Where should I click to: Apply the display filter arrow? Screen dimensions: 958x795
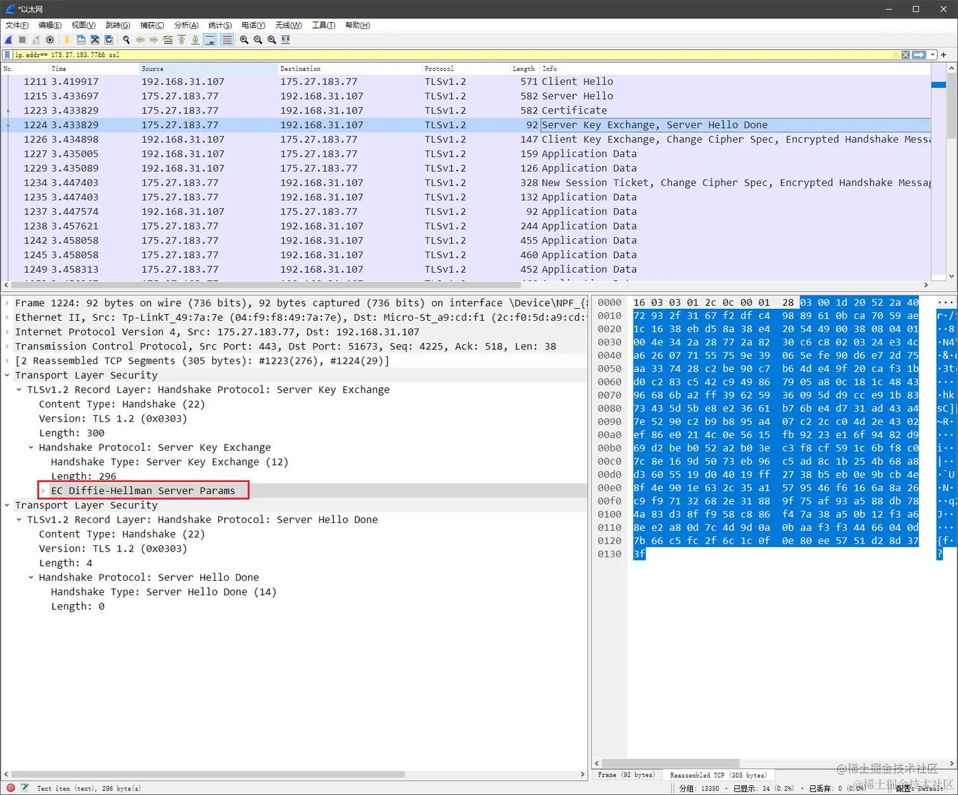pos(919,55)
